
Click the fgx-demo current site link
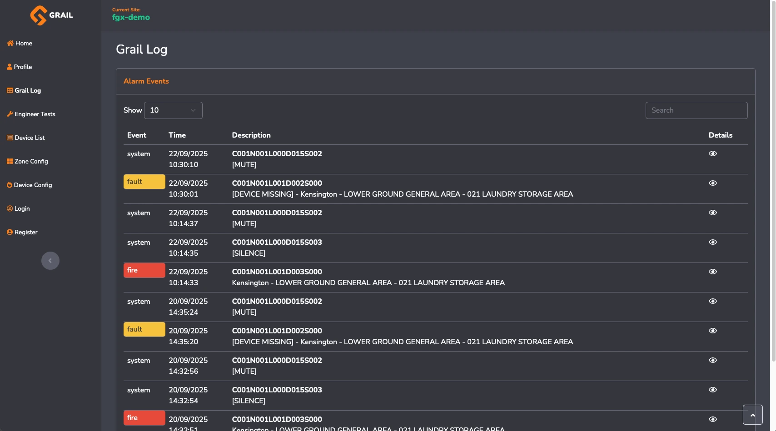click(x=131, y=17)
